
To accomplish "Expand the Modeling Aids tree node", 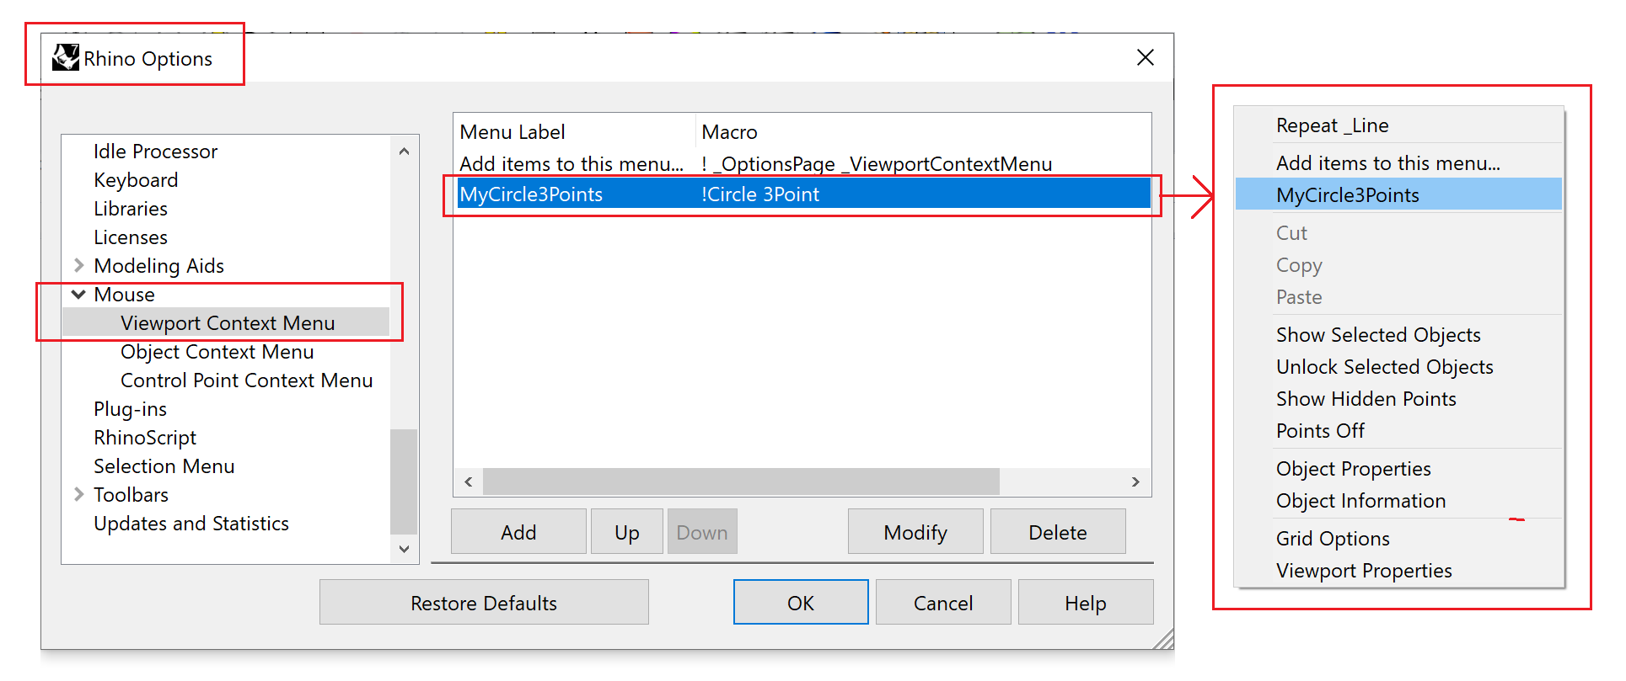I will 79,266.
